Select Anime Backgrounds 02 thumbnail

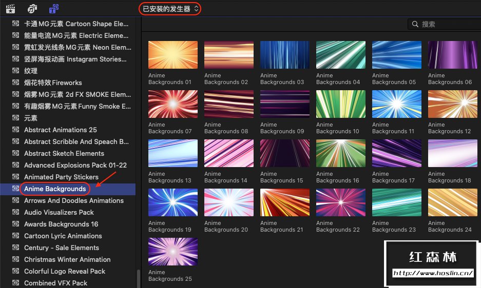[229, 55]
